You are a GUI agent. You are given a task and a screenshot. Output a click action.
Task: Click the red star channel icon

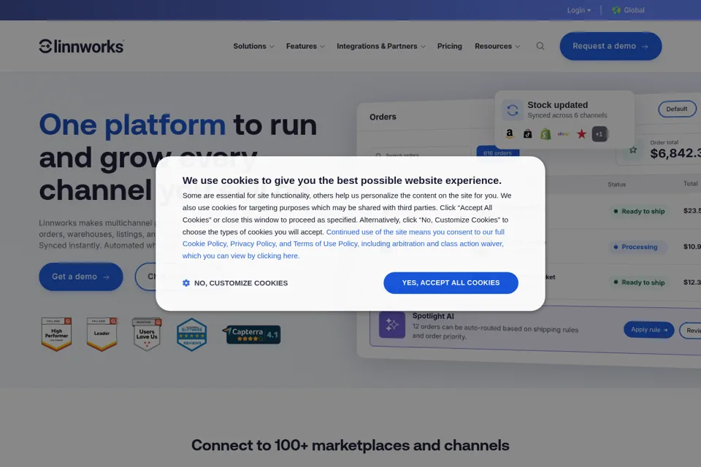point(581,134)
